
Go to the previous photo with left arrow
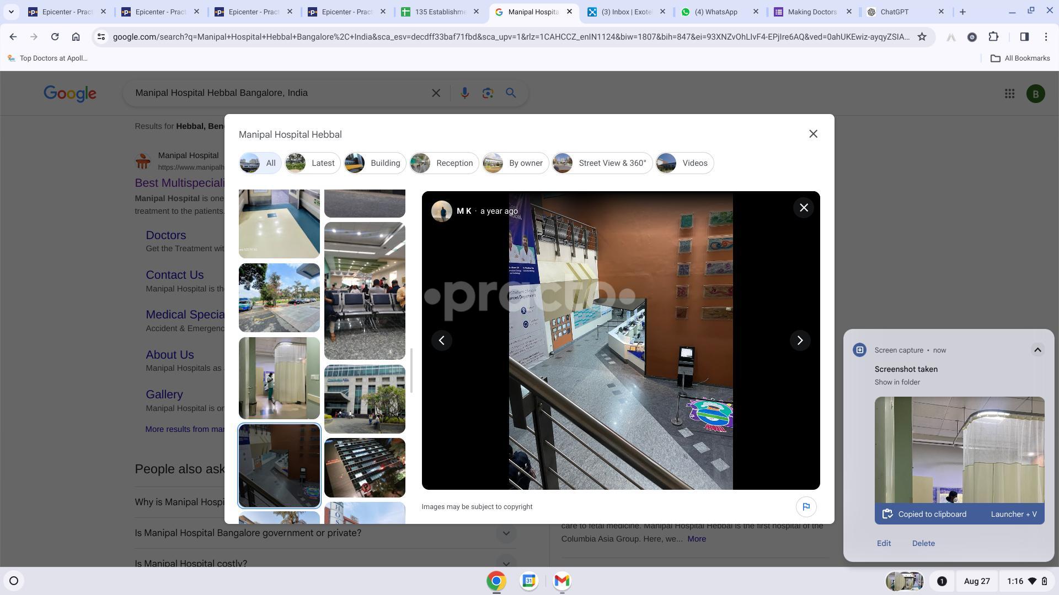click(441, 340)
